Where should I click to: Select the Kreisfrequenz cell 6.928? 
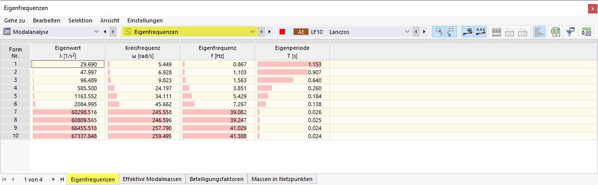click(142, 73)
